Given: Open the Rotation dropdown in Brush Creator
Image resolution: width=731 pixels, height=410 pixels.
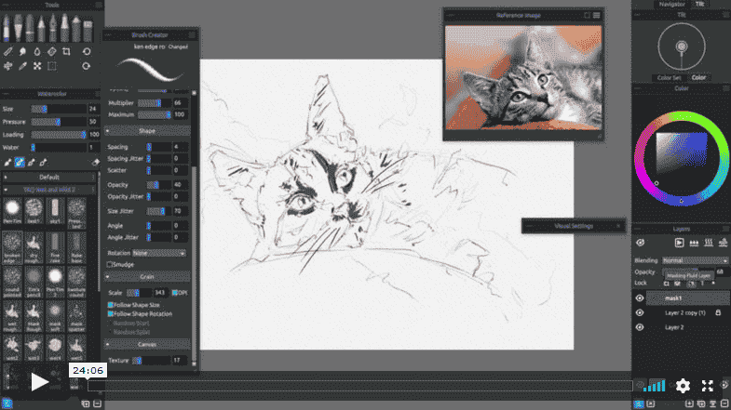Looking at the screenshot, I should [x=159, y=253].
